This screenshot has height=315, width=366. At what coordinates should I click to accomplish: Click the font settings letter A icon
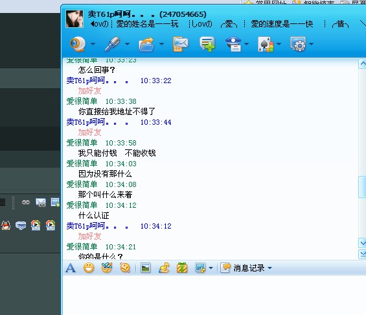click(x=71, y=268)
